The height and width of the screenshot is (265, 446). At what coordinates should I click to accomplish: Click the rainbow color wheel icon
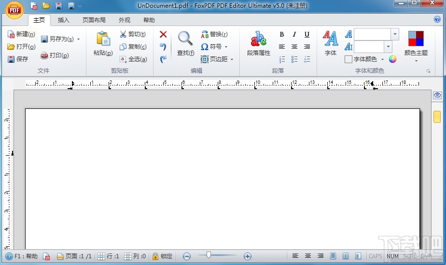click(x=392, y=59)
